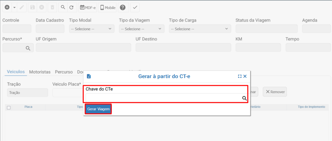Maximize the Gerar à partir do CT-e dialog

(240, 76)
